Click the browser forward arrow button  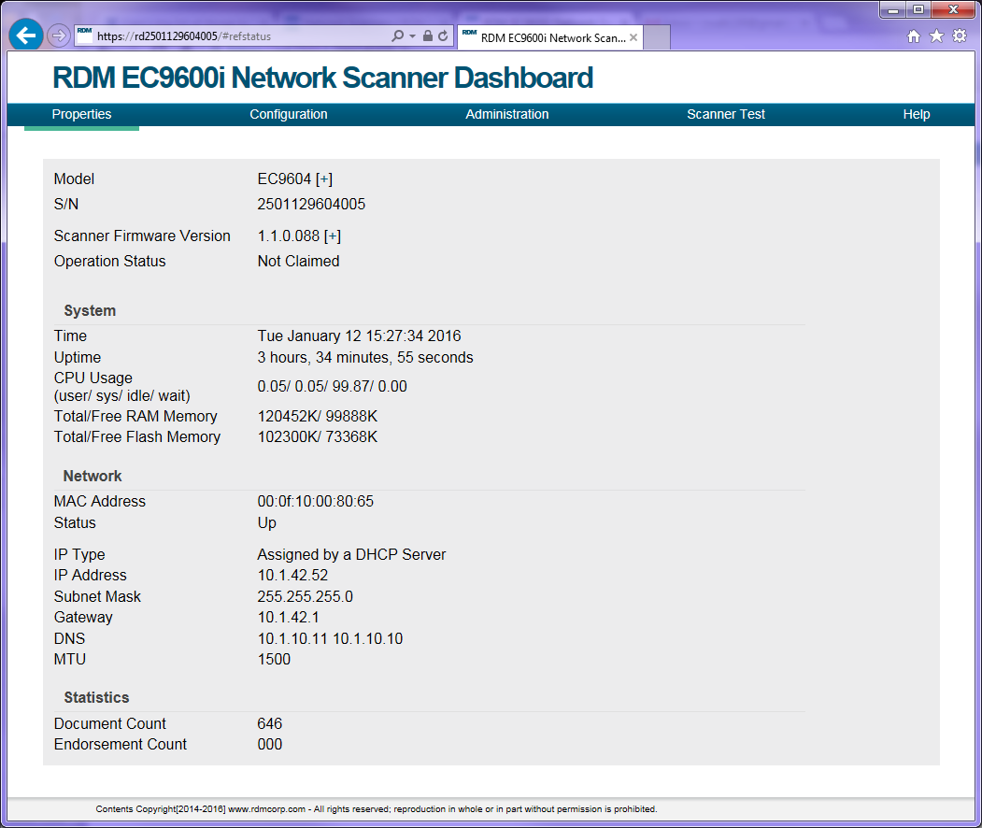58,36
